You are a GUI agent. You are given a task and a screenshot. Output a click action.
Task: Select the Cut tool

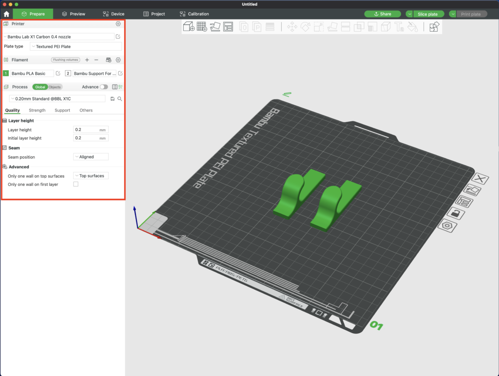[x=345, y=27]
